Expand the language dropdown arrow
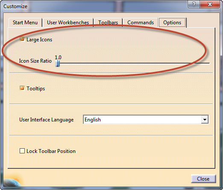Image resolution: width=223 pixels, height=190 pixels. 205,120
